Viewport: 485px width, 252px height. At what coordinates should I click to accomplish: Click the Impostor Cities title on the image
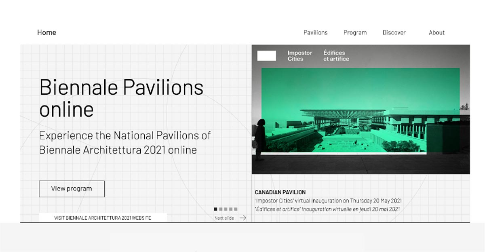point(299,56)
